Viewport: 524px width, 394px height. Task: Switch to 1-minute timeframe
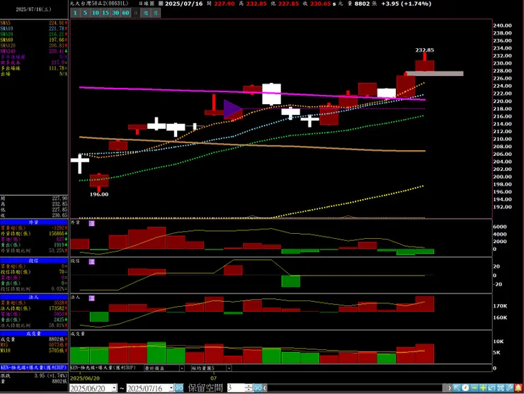[75, 13]
